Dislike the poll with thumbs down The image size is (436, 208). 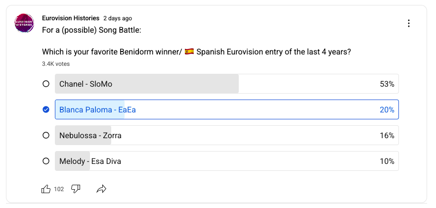76,189
